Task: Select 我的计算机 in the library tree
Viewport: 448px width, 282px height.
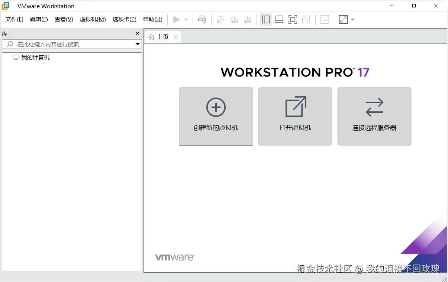Action: point(35,58)
